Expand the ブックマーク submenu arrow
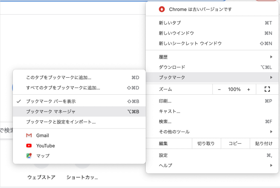Screen dimensions: 280x188 (x=271, y=77)
